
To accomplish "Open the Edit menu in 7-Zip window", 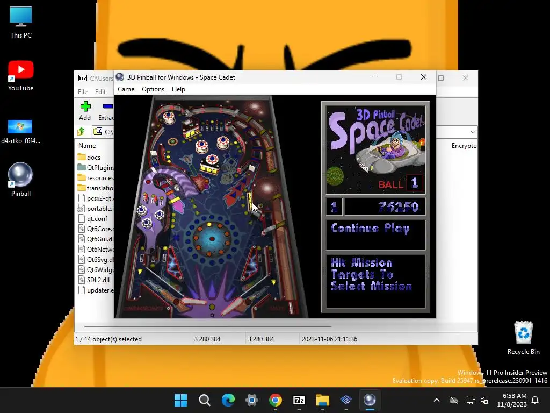I will click(100, 91).
